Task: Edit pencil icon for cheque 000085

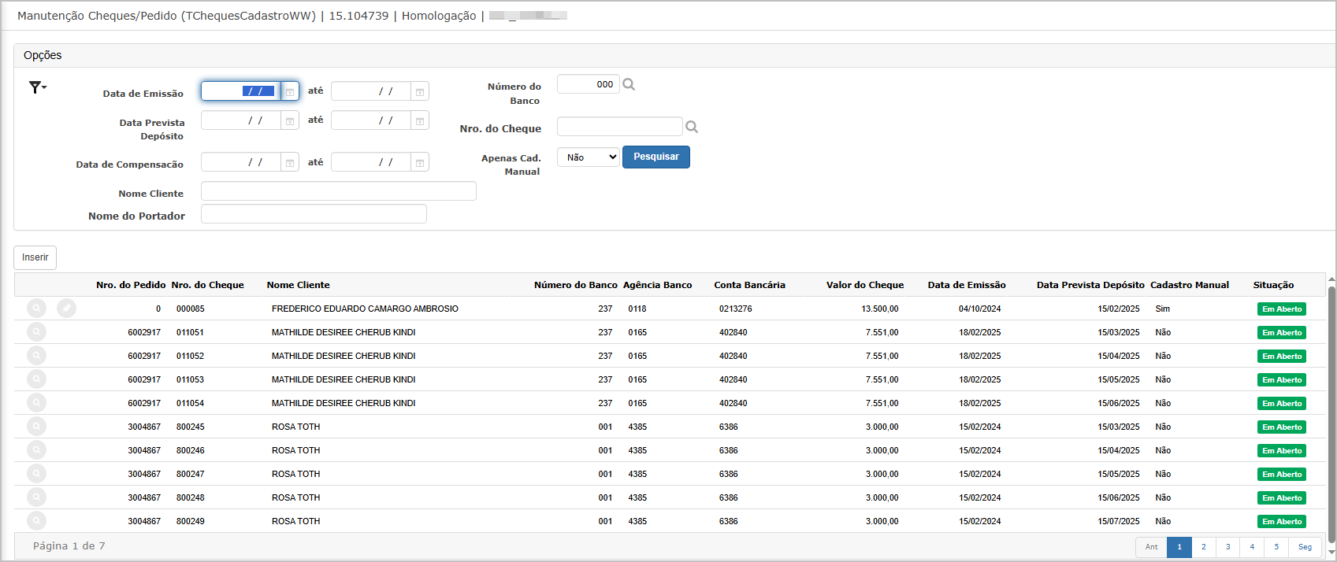Action: [67, 309]
